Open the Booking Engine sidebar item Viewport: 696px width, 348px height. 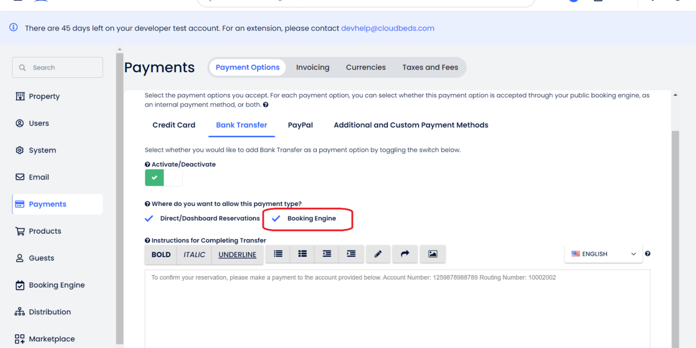point(55,284)
